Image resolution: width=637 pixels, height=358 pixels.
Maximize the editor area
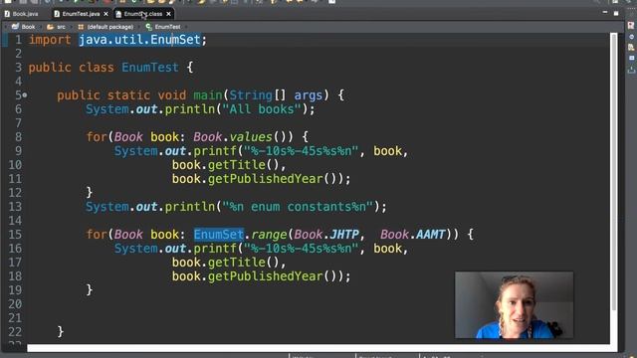(616, 13)
